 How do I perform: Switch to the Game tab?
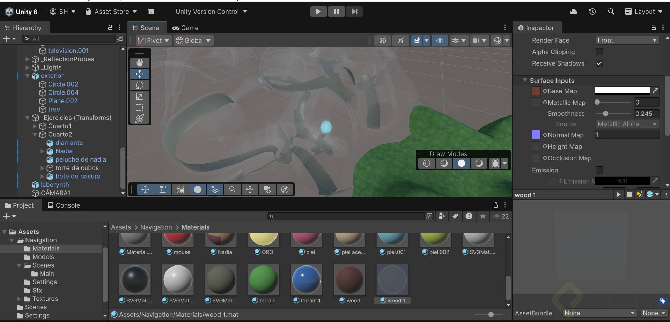(185, 28)
